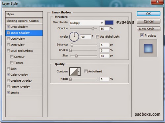The height and width of the screenshot is (123, 165).
Task: Select the Satin effect label
Action: click(14, 69)
